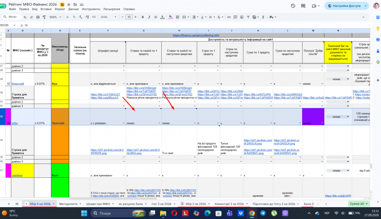Apply percent format to the selection
Viewport: 381px width, 219px height.
click(74, 17)
